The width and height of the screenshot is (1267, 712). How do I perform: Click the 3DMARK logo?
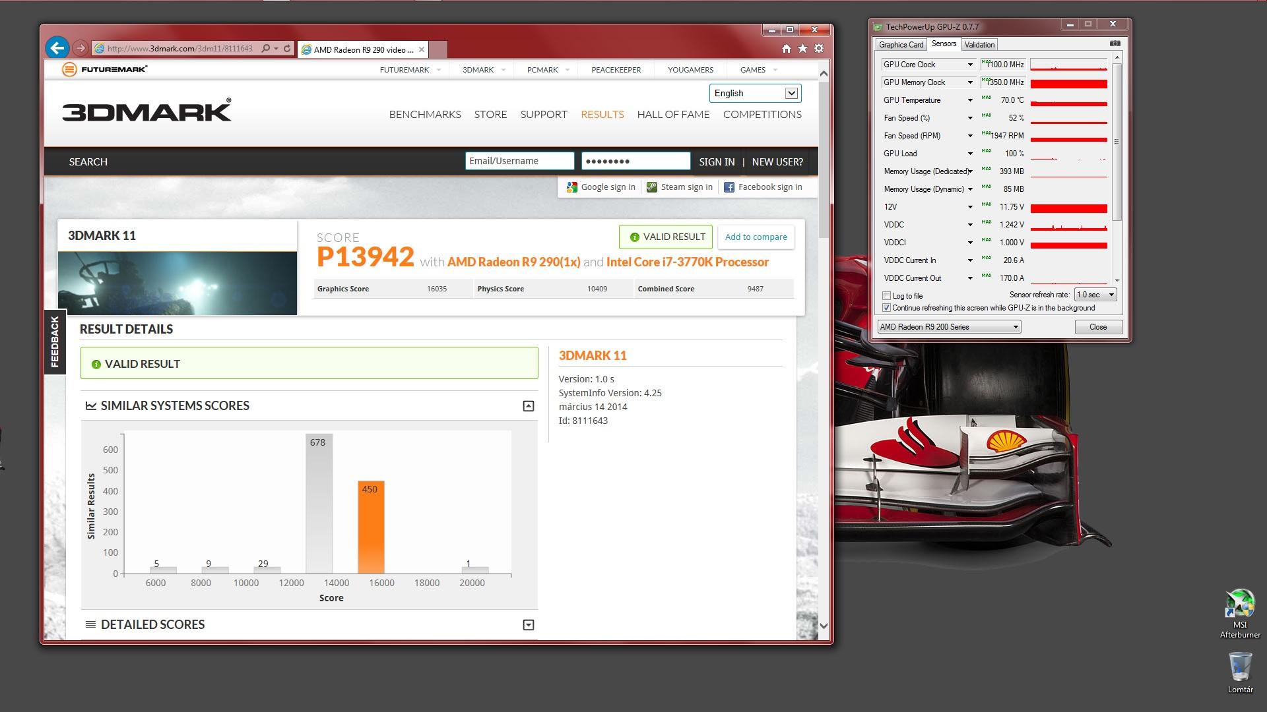point(146,111)
